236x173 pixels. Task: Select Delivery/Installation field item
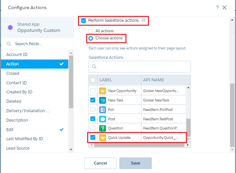pos(34,111)
